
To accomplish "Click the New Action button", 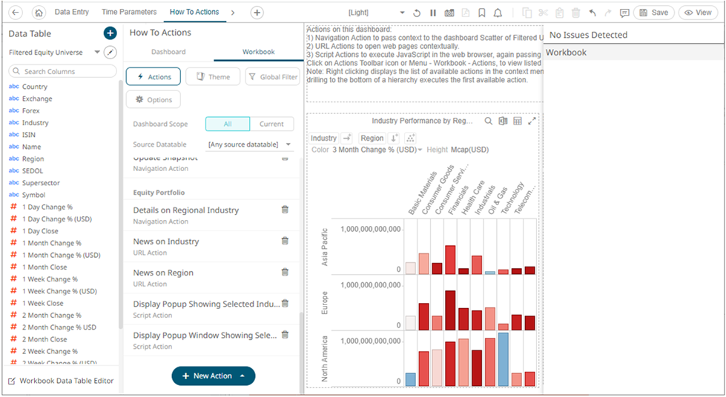I will click(213, 376).
